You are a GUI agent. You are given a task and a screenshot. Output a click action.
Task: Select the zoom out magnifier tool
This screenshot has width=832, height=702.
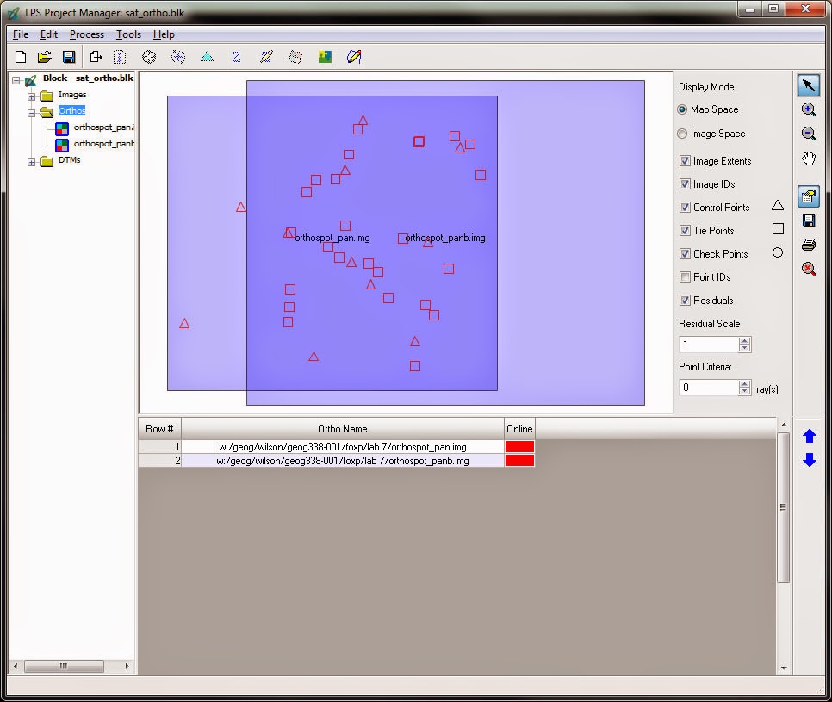pos(808,134)
